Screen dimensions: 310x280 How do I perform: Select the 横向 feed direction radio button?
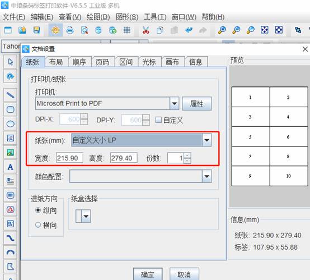38,224
